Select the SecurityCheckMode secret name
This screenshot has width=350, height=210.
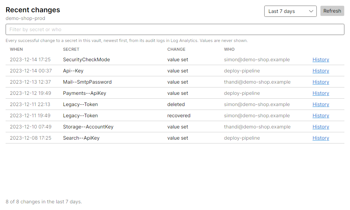point(86,59)
